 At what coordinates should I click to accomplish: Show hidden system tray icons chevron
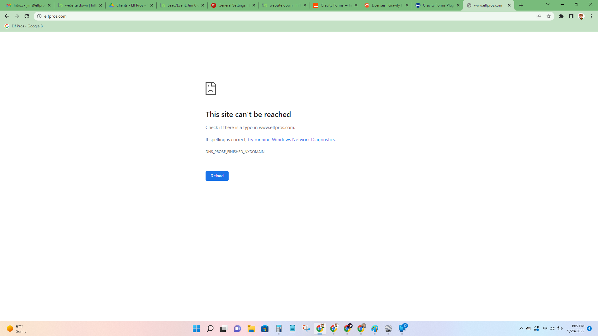click(521, 329)
